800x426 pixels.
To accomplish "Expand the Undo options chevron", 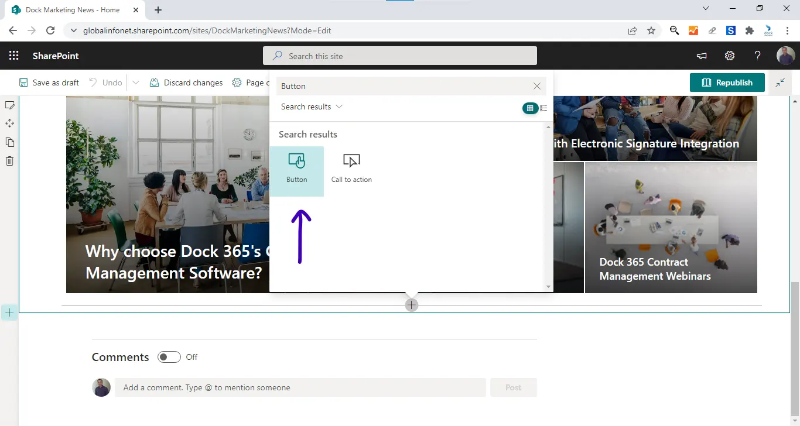I will [136, 83].
